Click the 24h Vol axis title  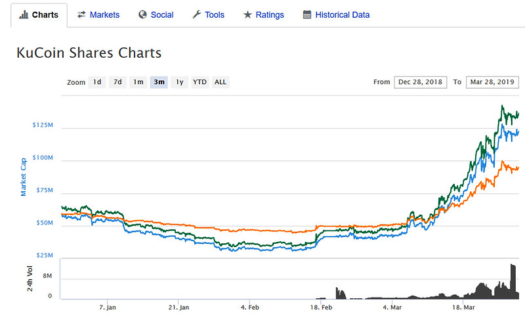point(30,279)
